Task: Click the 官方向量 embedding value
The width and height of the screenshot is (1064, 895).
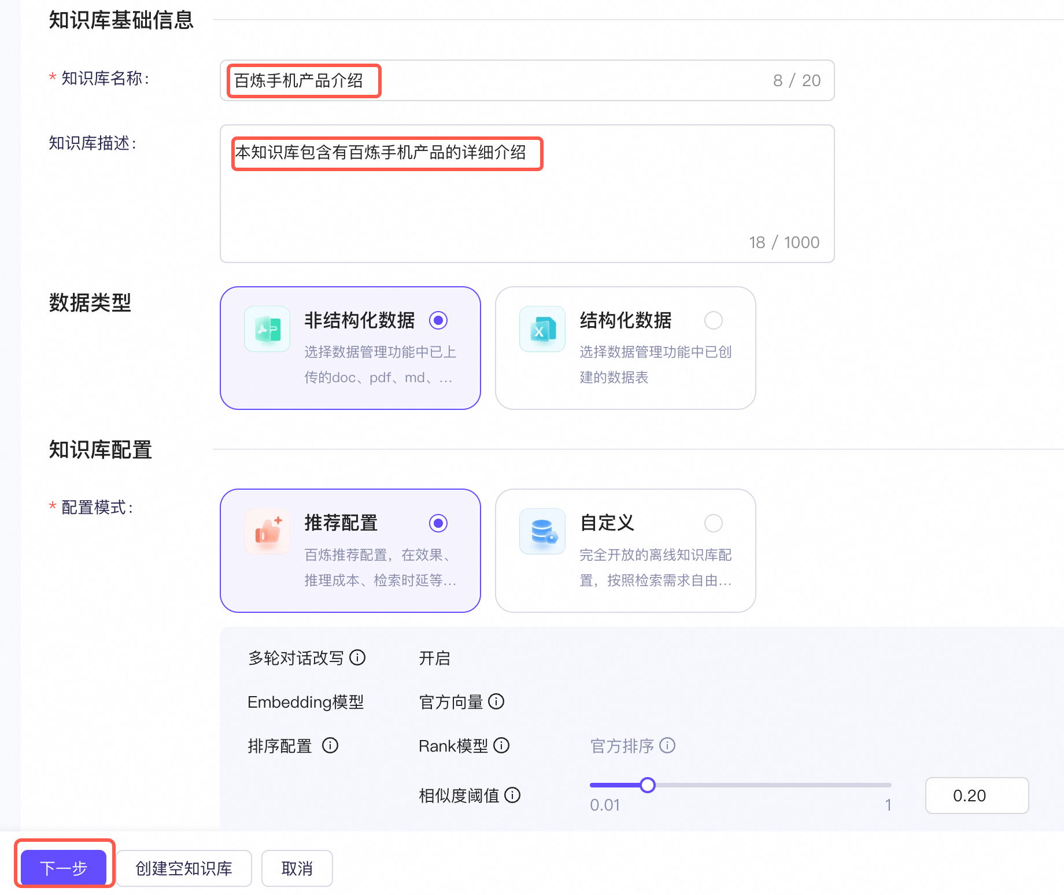Action: pos(451,702)
